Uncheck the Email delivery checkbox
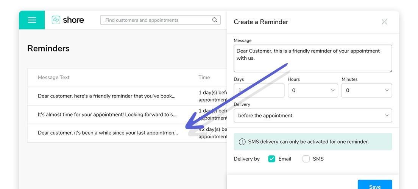This screenshot has width=418, height=189. click(x=271, y=159)
